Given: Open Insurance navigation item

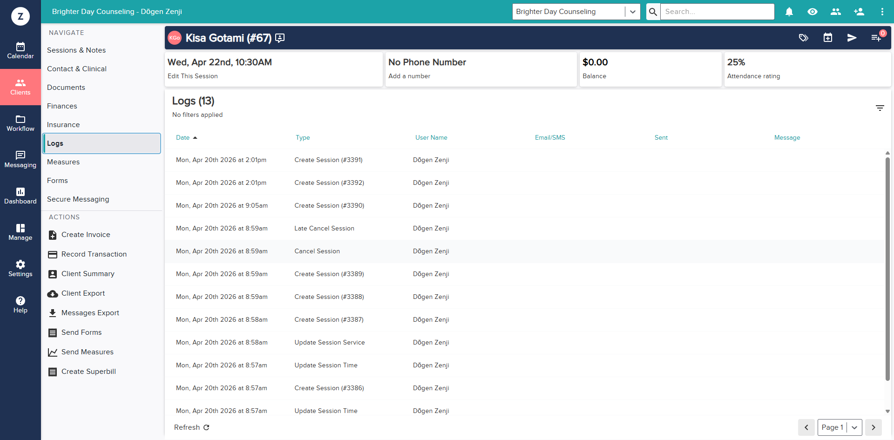Looking at the screenshot, I should tap(102, 125).
